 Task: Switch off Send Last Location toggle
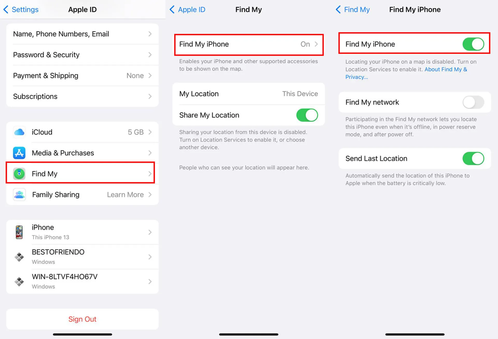point(473,158)
